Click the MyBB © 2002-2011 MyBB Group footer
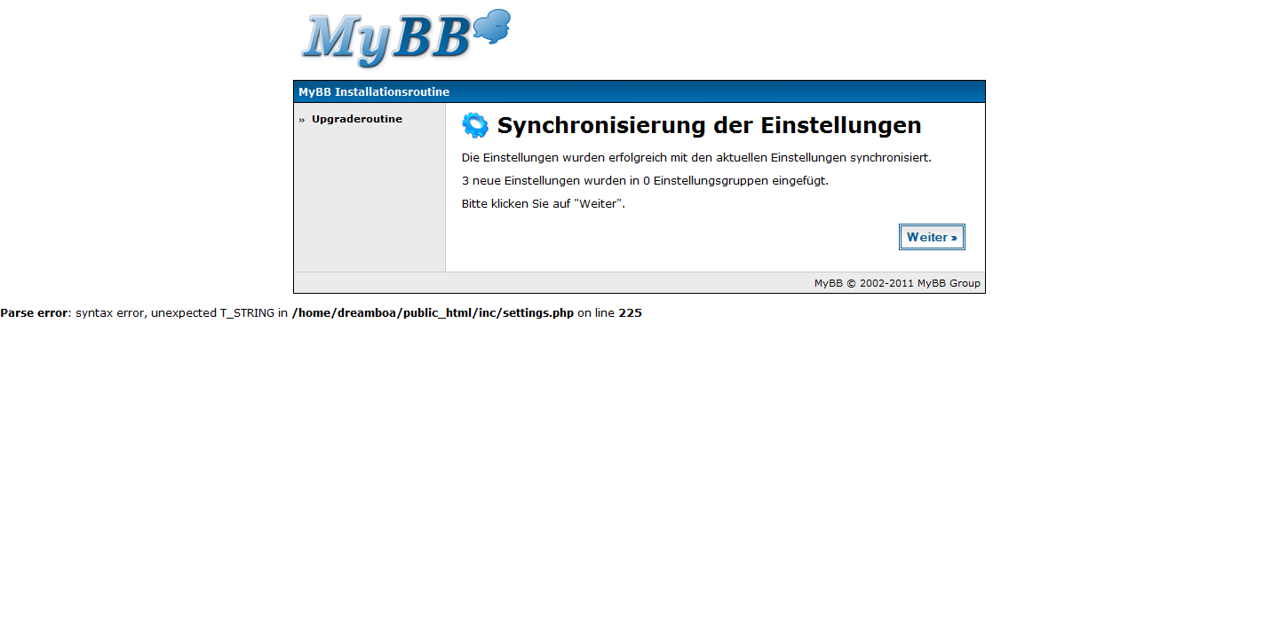Viewport: 1279px width, 623px height. coord(897,283)
